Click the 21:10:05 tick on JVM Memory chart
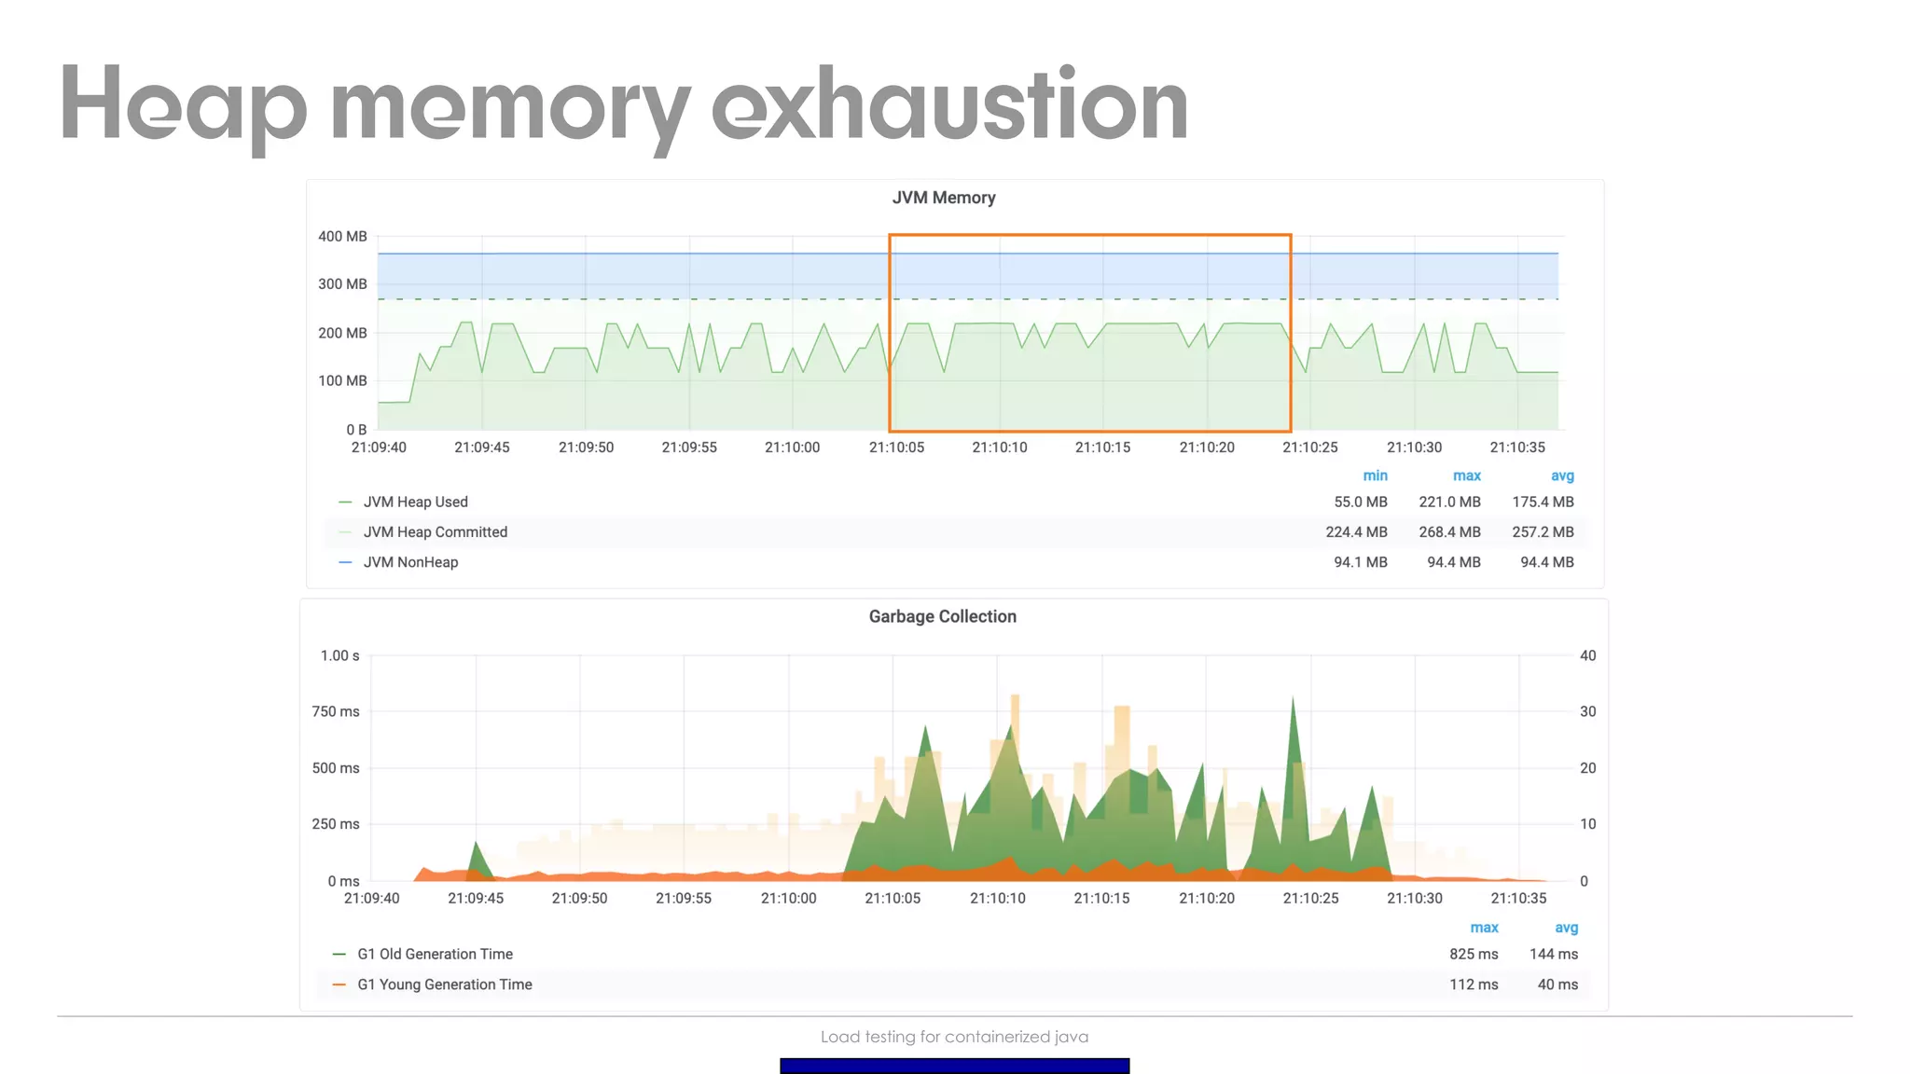This screenshot has width=1910, height=1074. [896, 447]
